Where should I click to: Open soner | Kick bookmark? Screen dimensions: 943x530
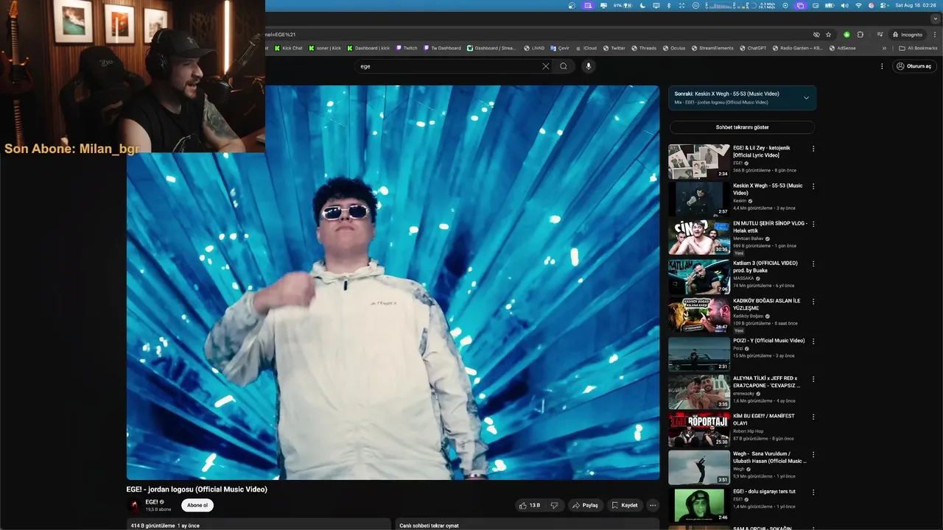[325, 48]
